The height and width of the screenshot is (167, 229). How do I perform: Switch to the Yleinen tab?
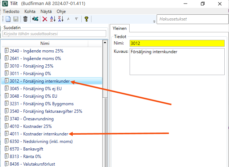click(119, 28)
